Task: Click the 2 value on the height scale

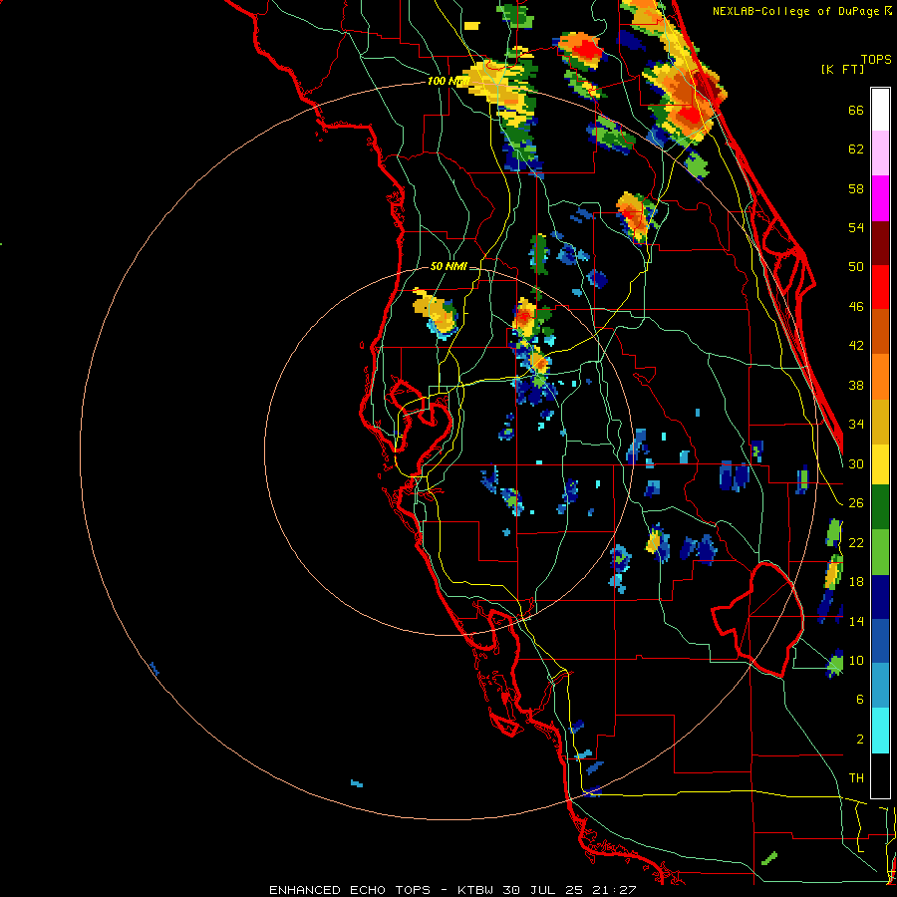Action: [860, 740]
